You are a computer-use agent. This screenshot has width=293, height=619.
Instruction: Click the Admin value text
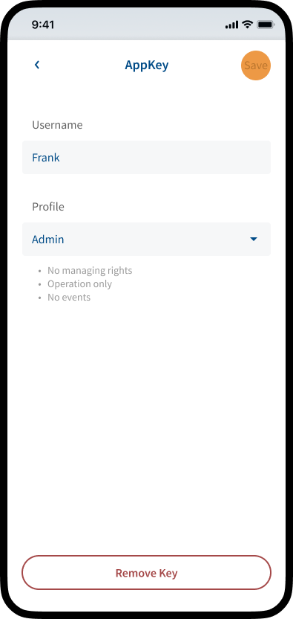pyautogui.click(x=48, y=240)
